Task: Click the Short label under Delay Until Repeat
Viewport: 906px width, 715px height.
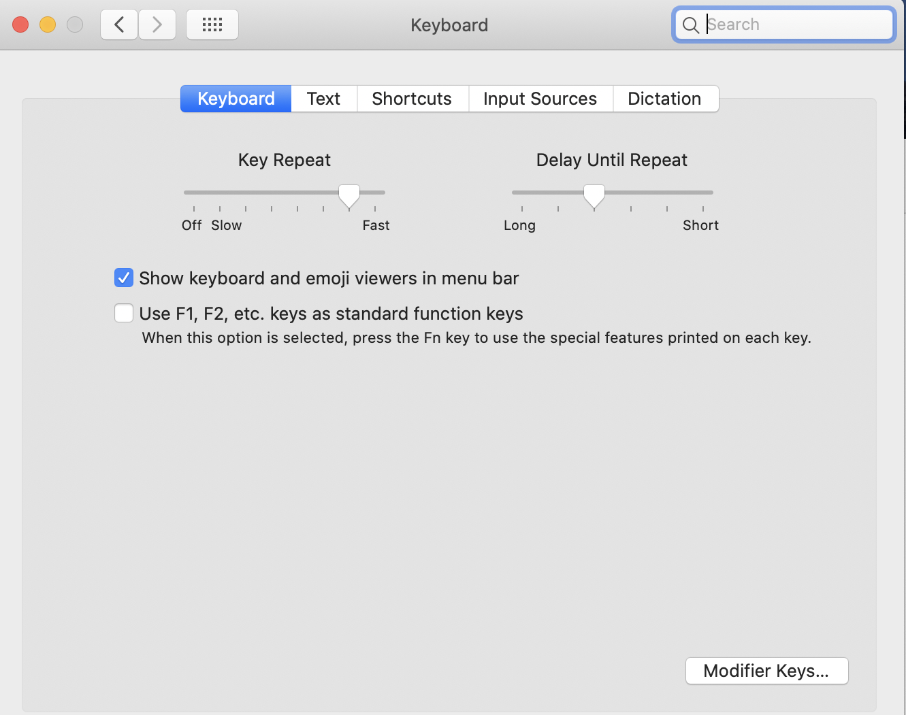Action: click(x=700, y=225)
